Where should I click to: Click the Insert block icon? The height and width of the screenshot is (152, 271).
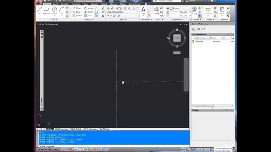157,11
